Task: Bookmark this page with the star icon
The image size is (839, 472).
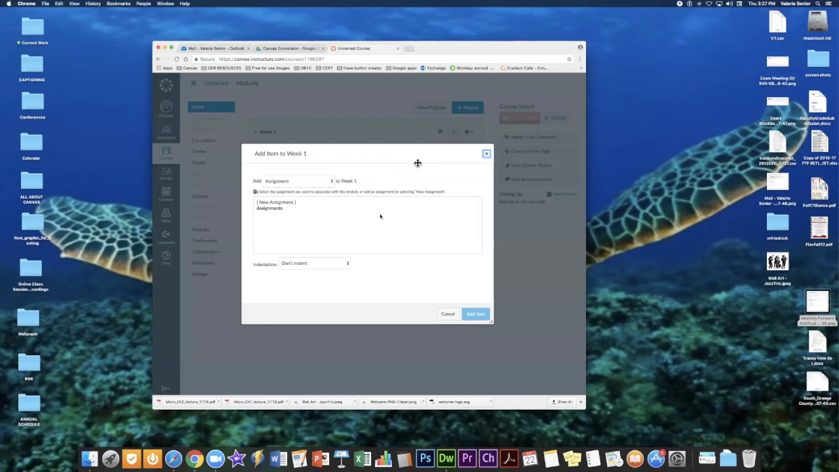Action: pyautogui.click(x=569, y=59)
